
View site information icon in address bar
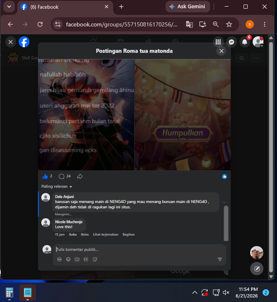point(58,24)
